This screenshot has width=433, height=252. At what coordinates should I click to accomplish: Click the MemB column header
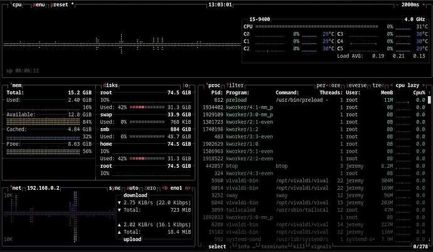pyautogui.click(x=387, y=92)
